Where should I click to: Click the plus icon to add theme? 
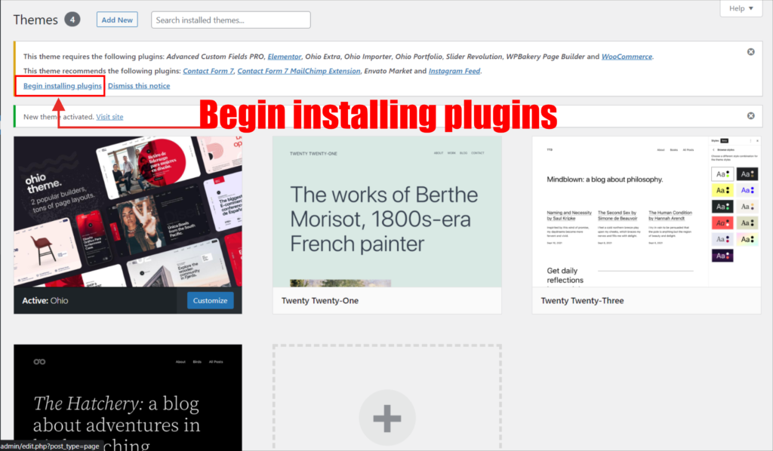[x=386, y=417]
